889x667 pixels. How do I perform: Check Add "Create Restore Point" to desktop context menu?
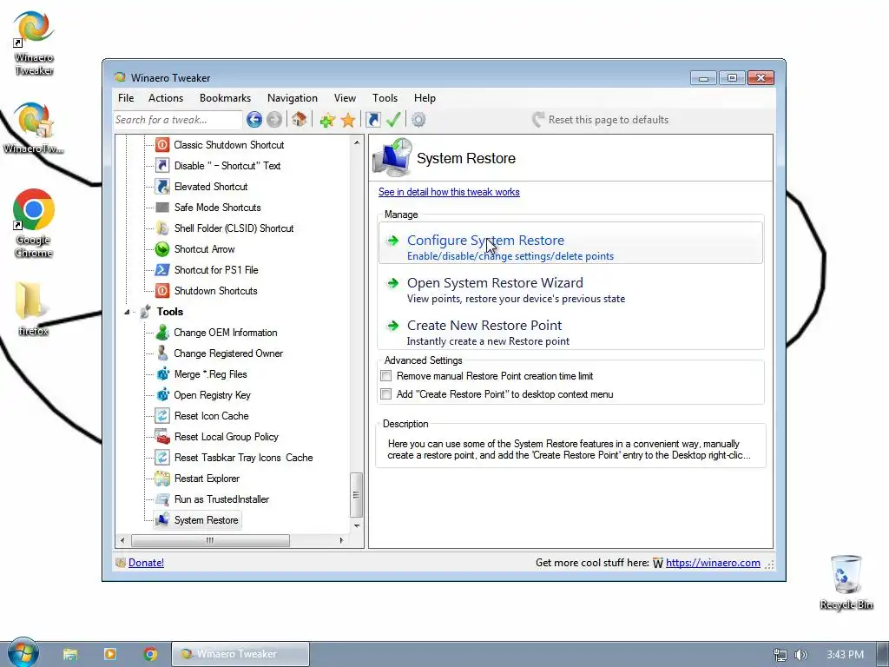tap(386, 394)
